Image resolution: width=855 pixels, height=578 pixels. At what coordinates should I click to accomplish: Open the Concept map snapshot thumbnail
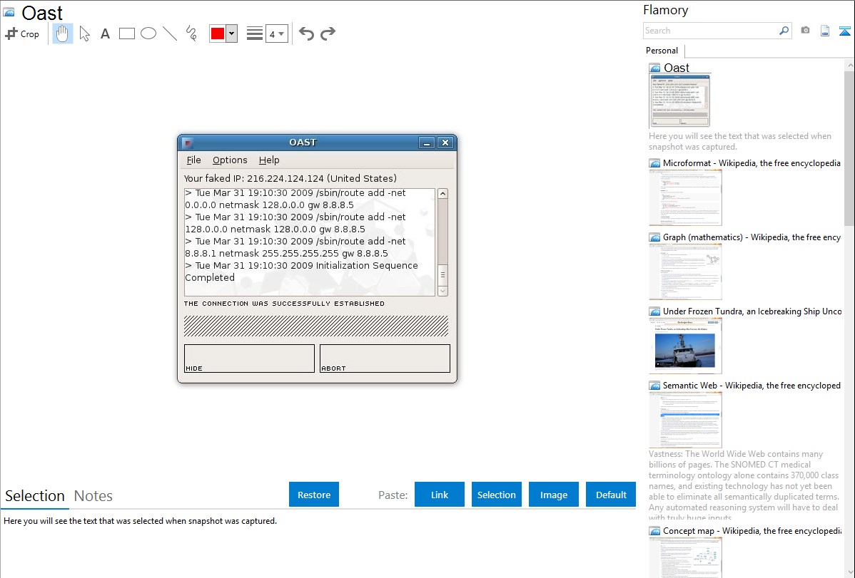click(x=685, y=557)
